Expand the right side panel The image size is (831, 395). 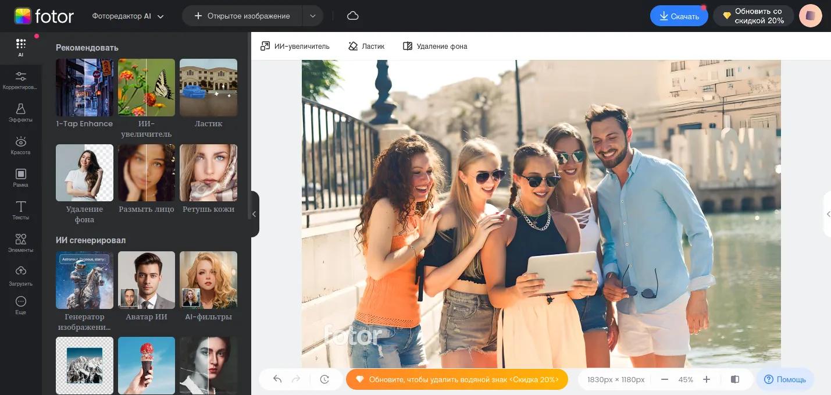click(x=828, y=214)
